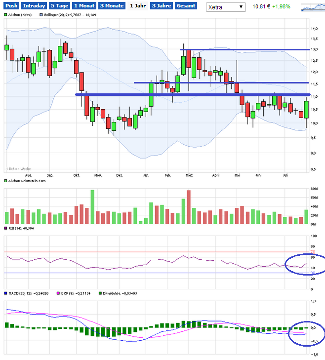Click the Jan. label on the time axis
325x360 pixels.
pyautogui.click(x=146, y=175)
